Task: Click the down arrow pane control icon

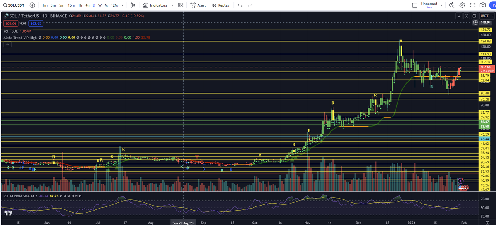Action: (x=459, y=16)
